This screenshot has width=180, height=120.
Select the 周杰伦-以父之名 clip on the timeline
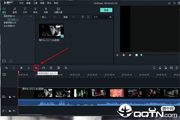click(x=99, y=97)
